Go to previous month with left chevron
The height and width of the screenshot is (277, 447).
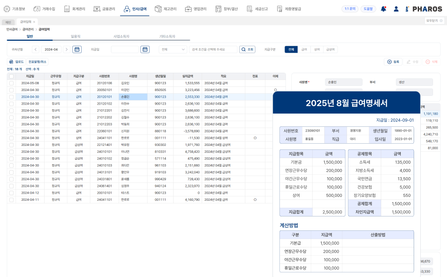(x=36, y=50)
